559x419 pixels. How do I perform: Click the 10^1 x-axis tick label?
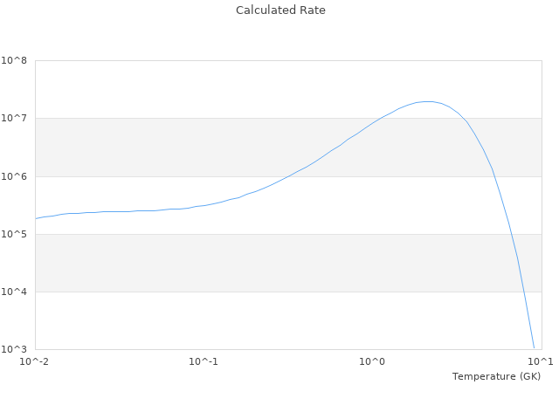click(x=541, y=361)
